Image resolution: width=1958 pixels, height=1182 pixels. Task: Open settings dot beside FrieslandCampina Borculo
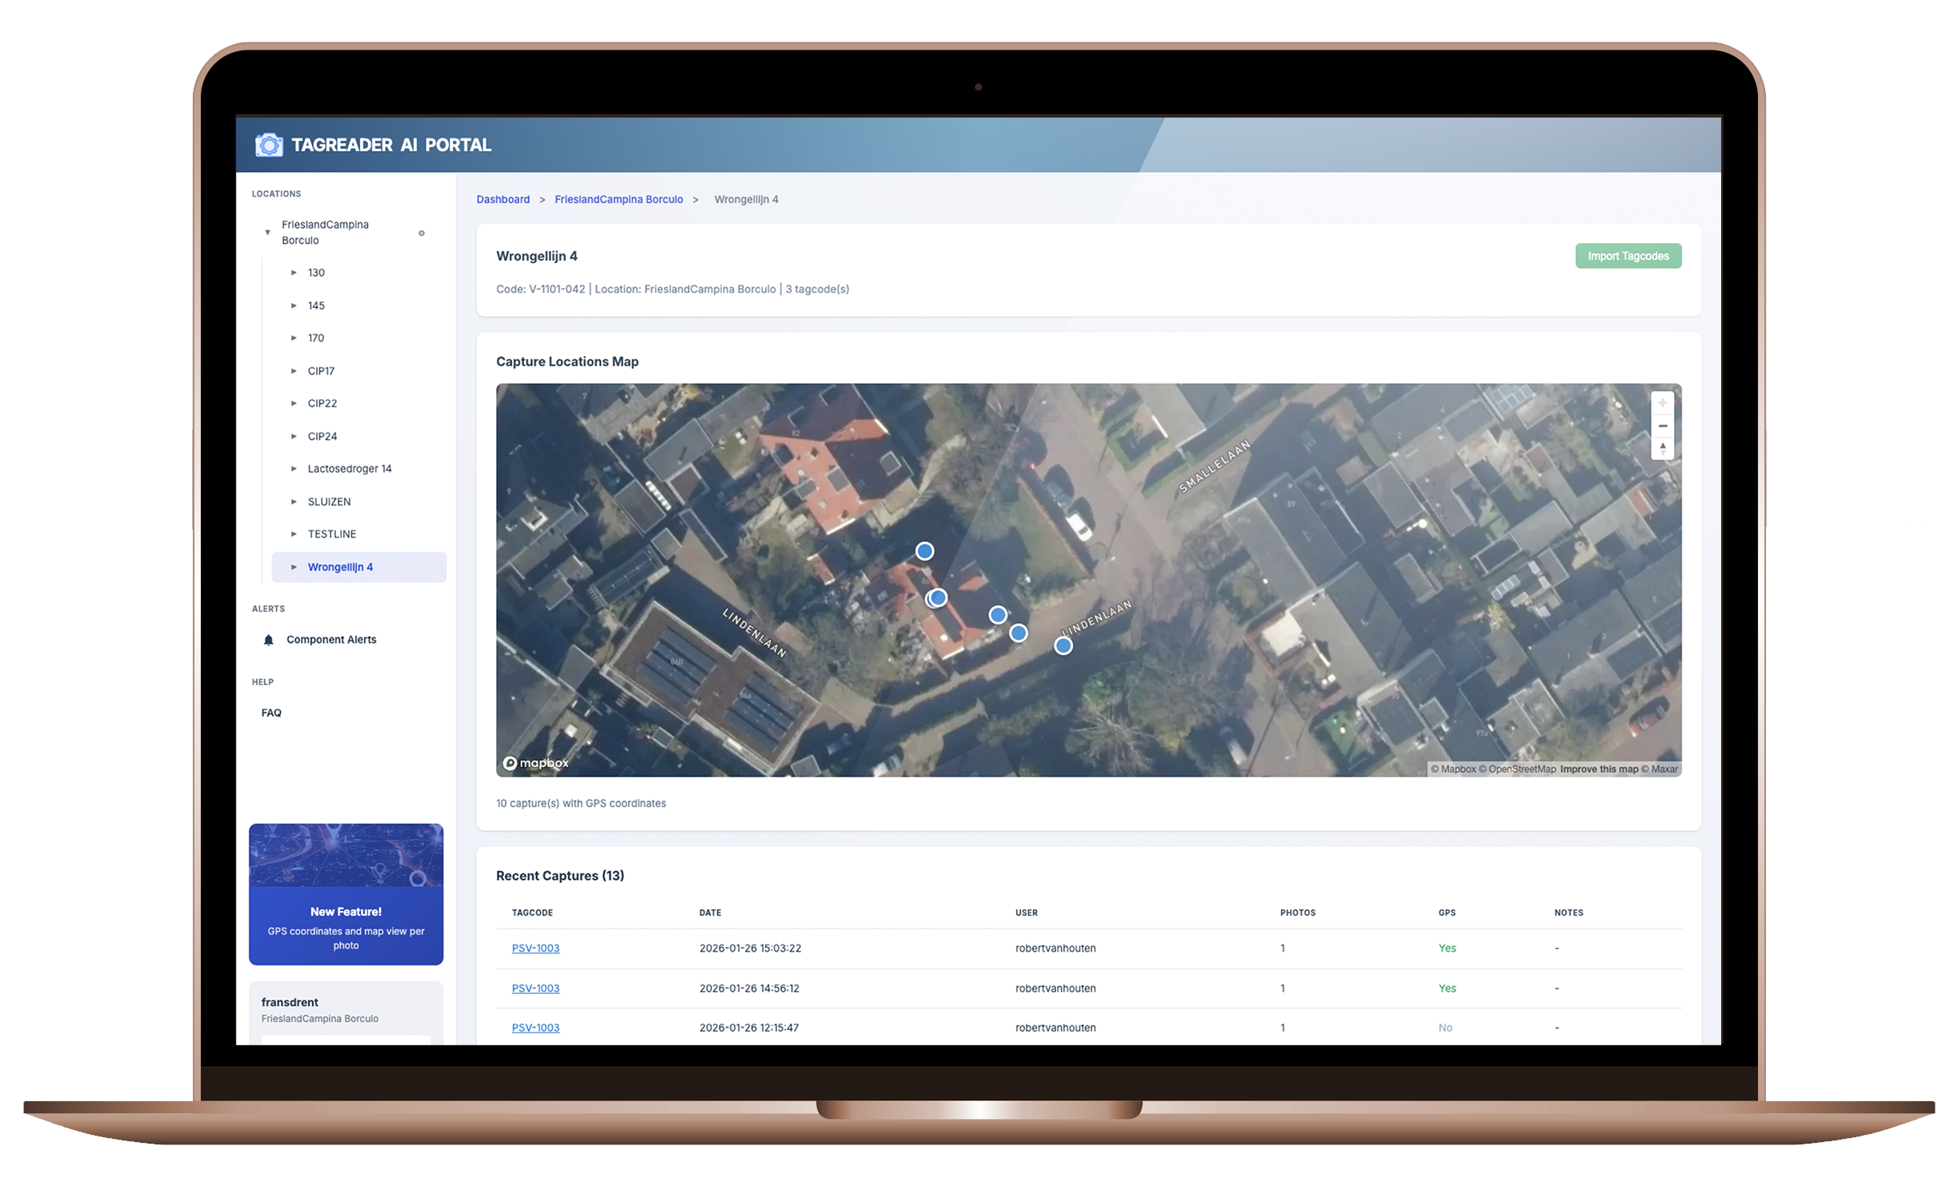tap(422, 234)
